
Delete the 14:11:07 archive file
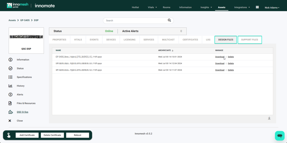tap(231, 70)
